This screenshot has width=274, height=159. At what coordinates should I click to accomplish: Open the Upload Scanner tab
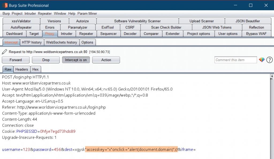tap(202, 21)
